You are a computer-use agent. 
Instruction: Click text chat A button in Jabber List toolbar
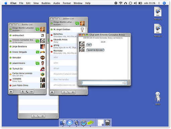[x=64, y=92]
